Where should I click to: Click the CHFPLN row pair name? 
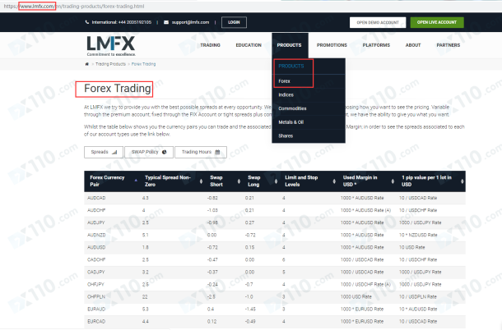click(x=96, y=297)
